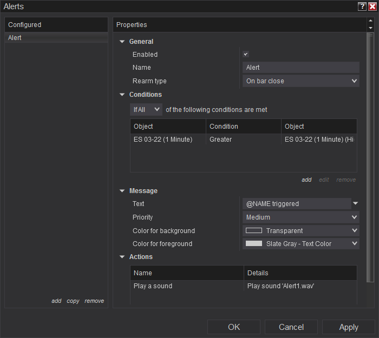Toggle the Enabled checkbox
This screenshot has width=379, height=338.
[246, 55]
